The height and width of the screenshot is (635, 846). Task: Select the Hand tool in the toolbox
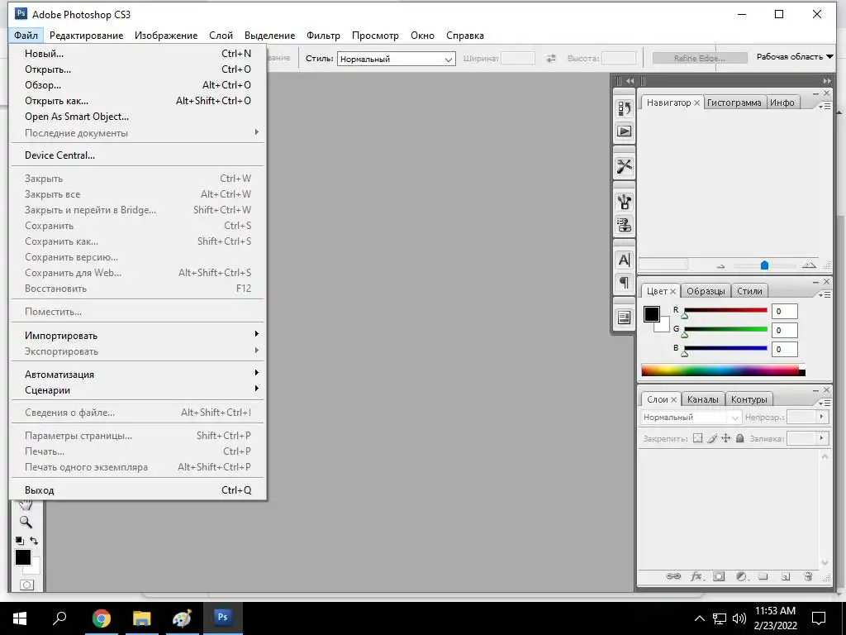pyautogui.click(x=26, y=505)
